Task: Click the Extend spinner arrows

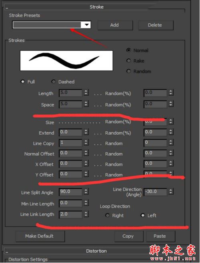Action: click(x=86, y=132)
